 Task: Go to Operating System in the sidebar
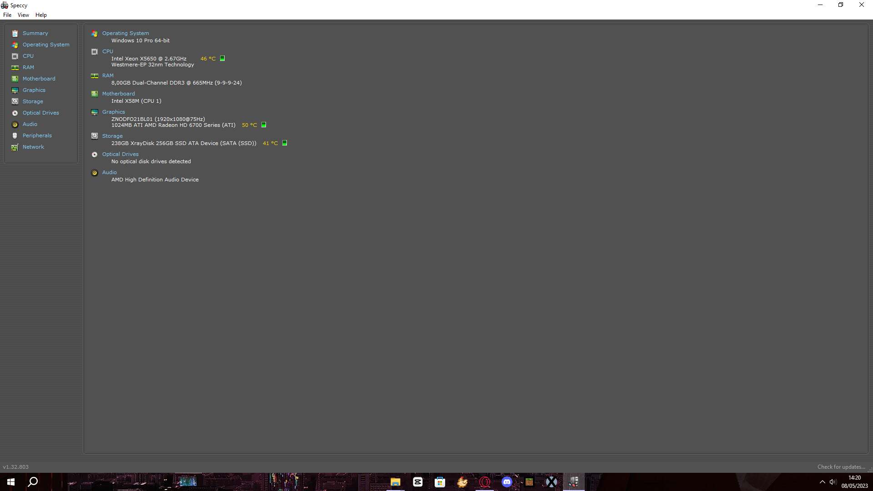pyautogui.click(x=46, y=45)
